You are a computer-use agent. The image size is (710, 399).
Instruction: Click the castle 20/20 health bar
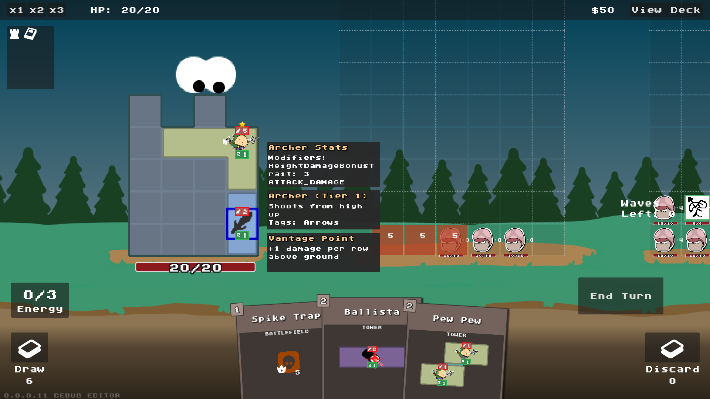point(195,267)
